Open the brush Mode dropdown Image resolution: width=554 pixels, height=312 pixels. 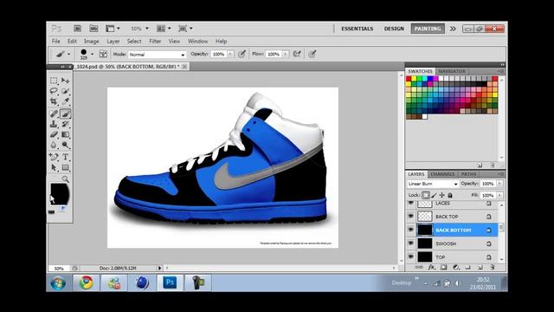[x=158, y=55]
